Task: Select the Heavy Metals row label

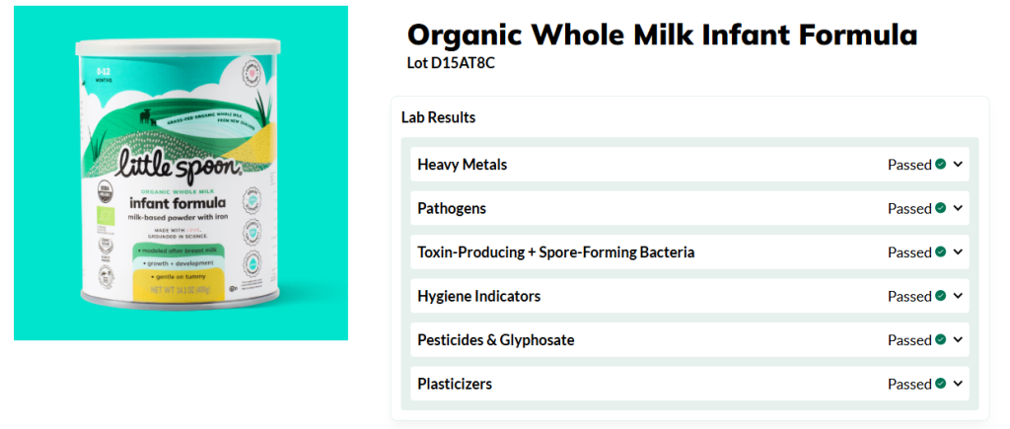Action: point(462,165)
